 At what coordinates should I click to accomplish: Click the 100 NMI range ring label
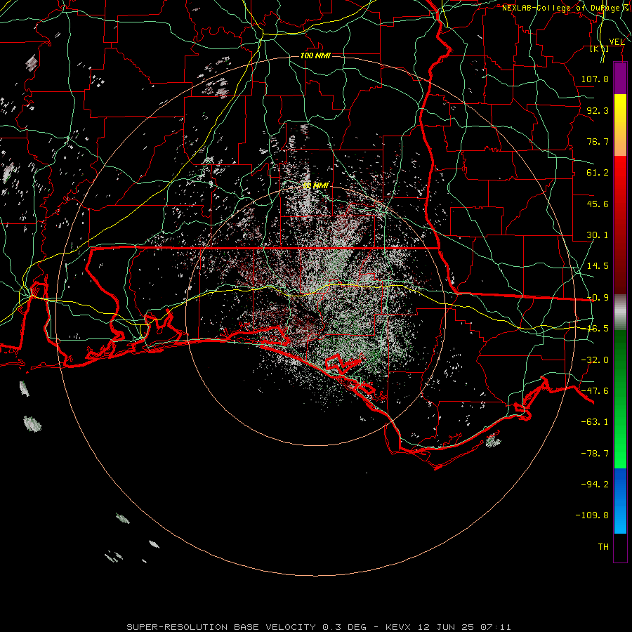(x=315, y=55)
